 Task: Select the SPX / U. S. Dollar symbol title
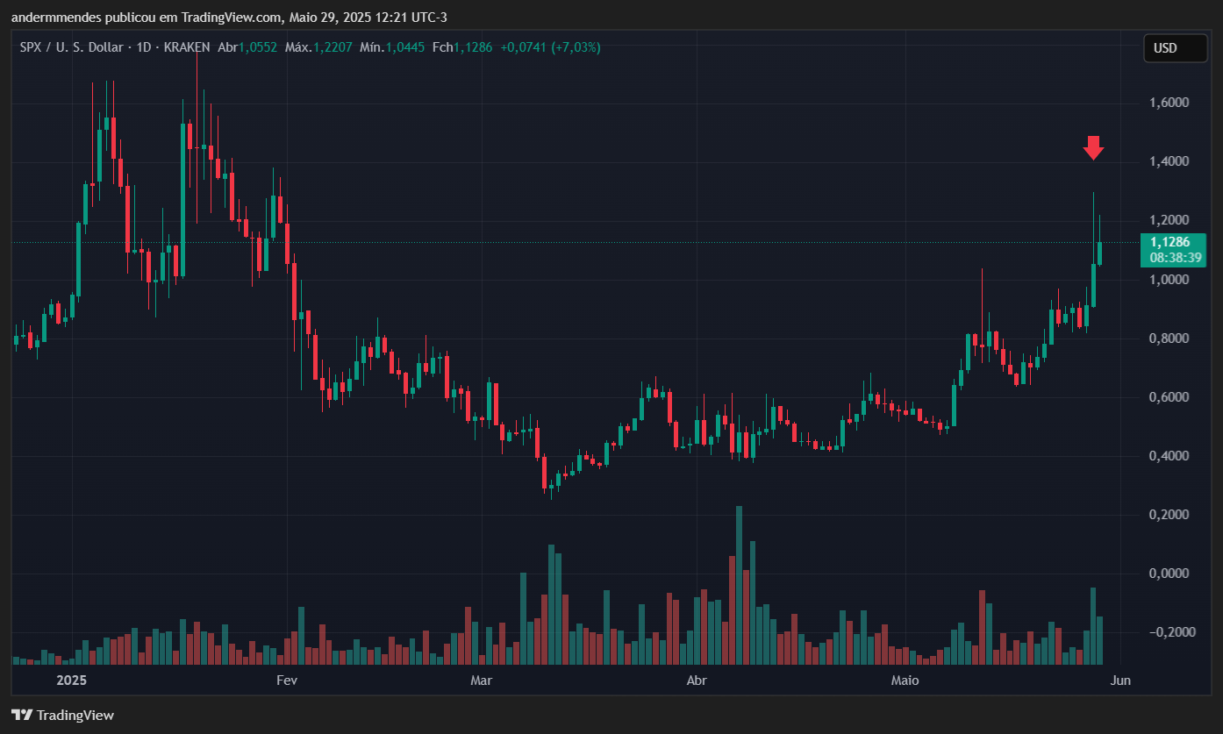[71, 47]
